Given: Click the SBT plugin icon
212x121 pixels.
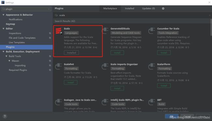Looking at the screenshot, I should click(152, 102).
